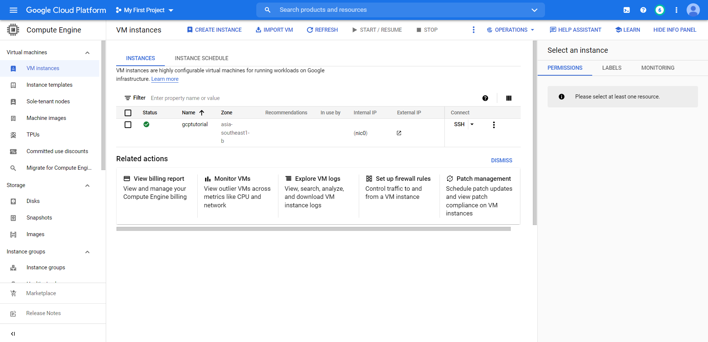Open more actions menu for gcptutorial row
708x342 pixels.
pyautogui.click(x=494, y=125)
